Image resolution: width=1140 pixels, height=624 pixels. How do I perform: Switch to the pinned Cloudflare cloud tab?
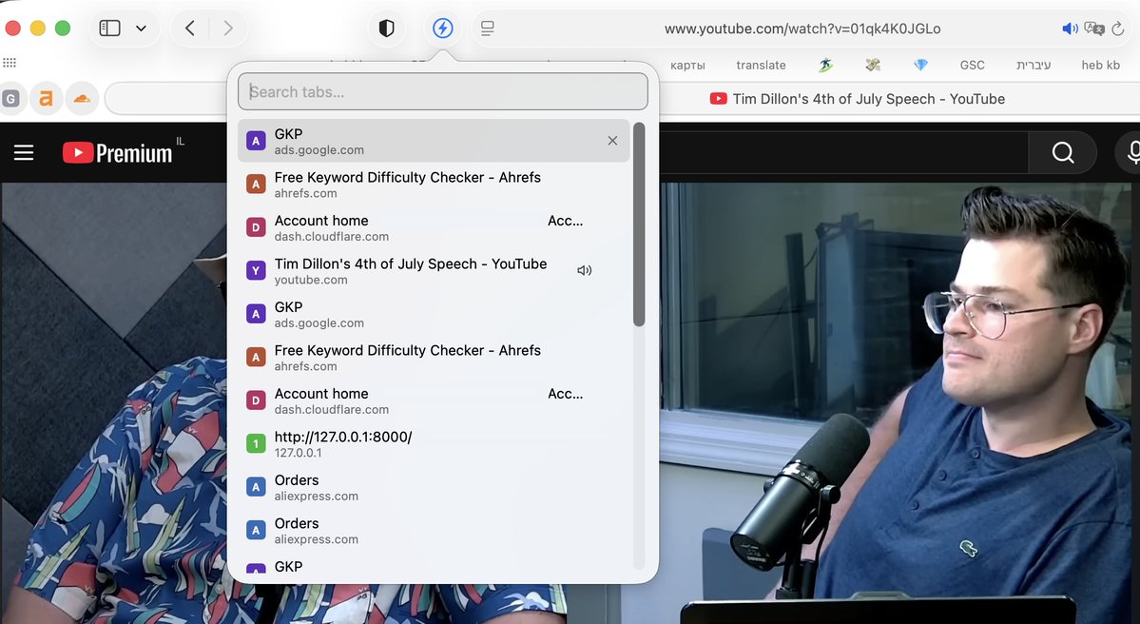coord(82,99)
